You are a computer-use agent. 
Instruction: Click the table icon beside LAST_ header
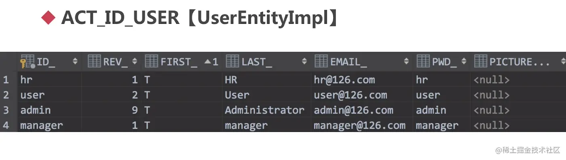pos(232,61)
